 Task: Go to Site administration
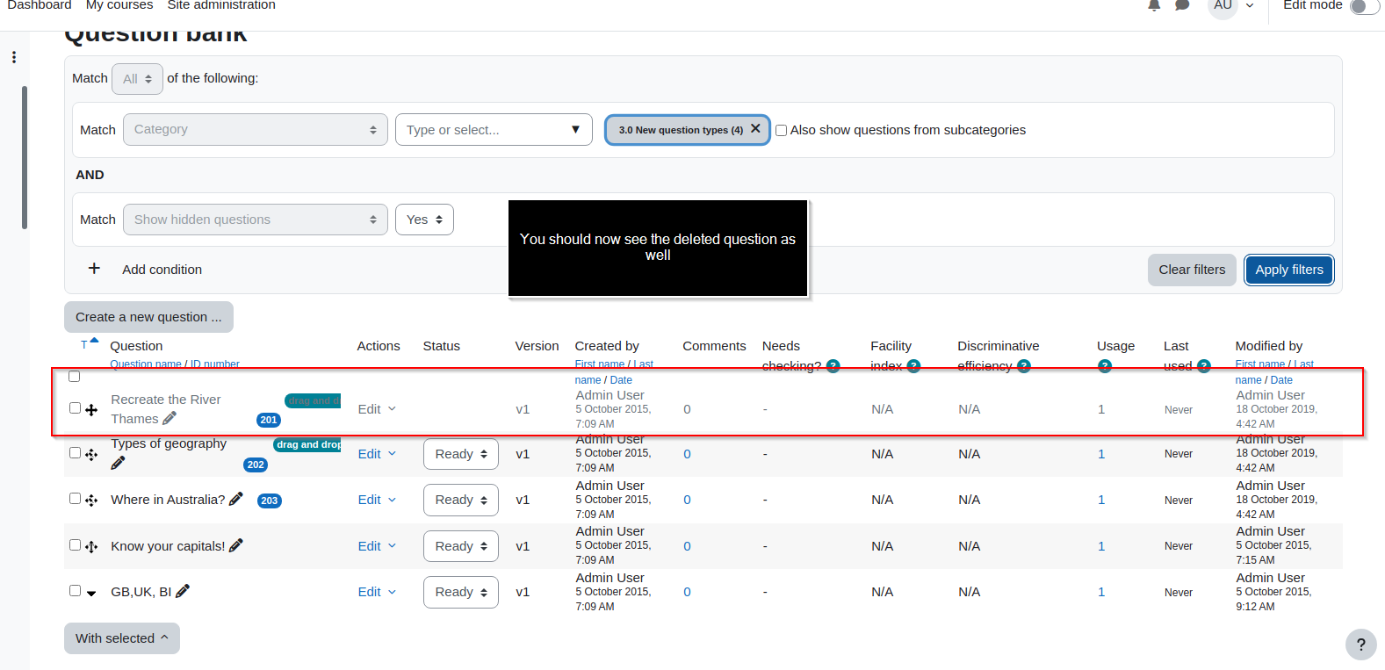click(x=221, y=5)
